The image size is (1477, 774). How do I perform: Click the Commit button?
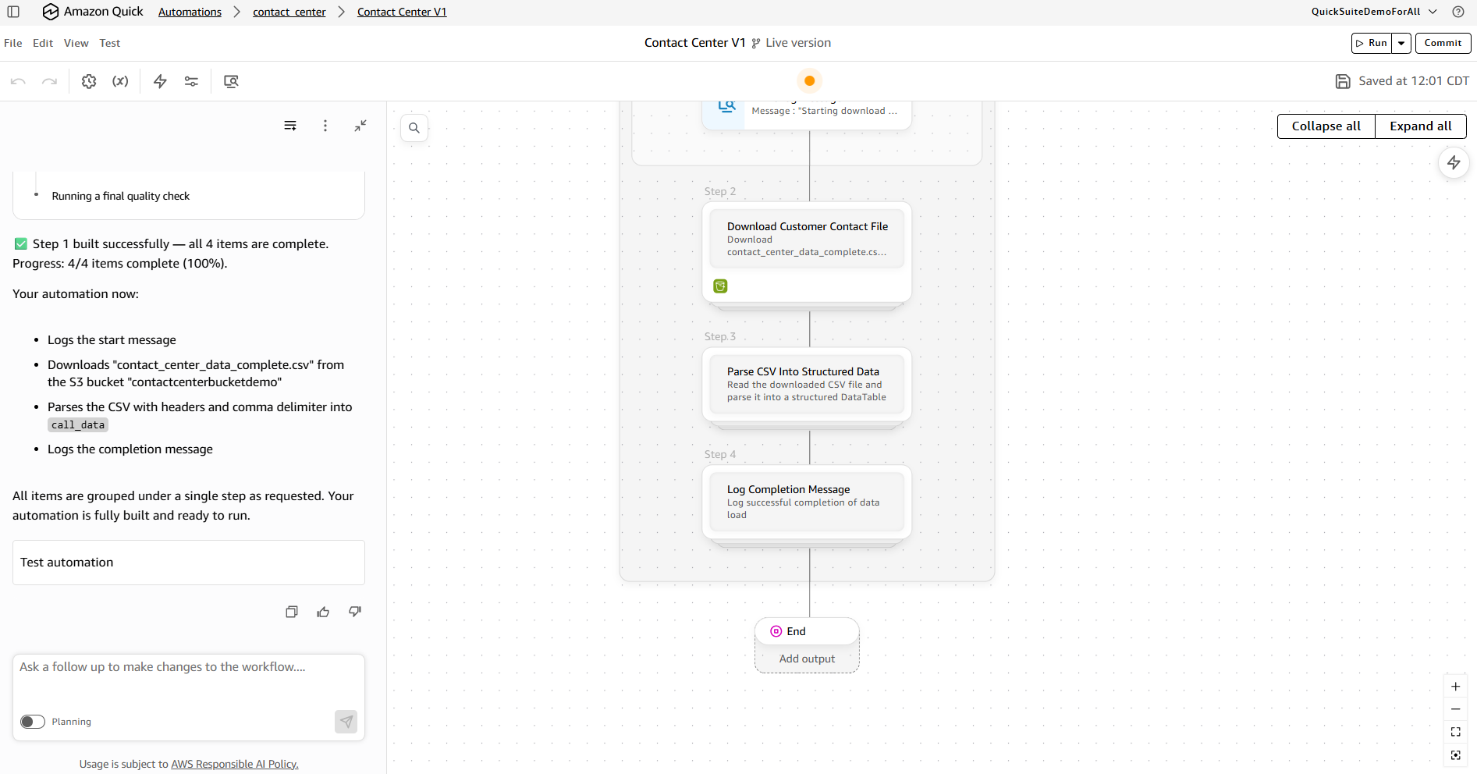coord(1443,43)
